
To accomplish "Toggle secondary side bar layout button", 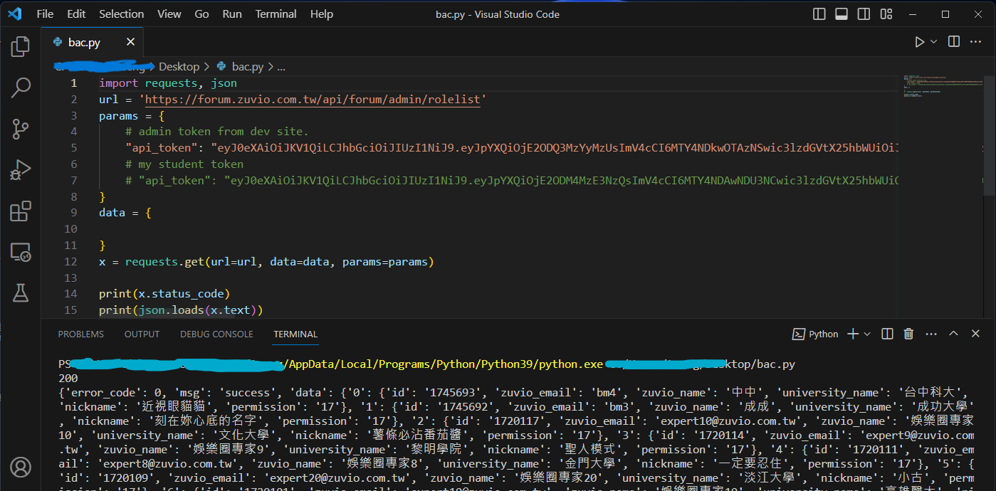I will (864, 14).
